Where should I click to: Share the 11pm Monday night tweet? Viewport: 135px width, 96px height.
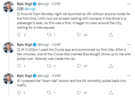[x=111, y=35]
